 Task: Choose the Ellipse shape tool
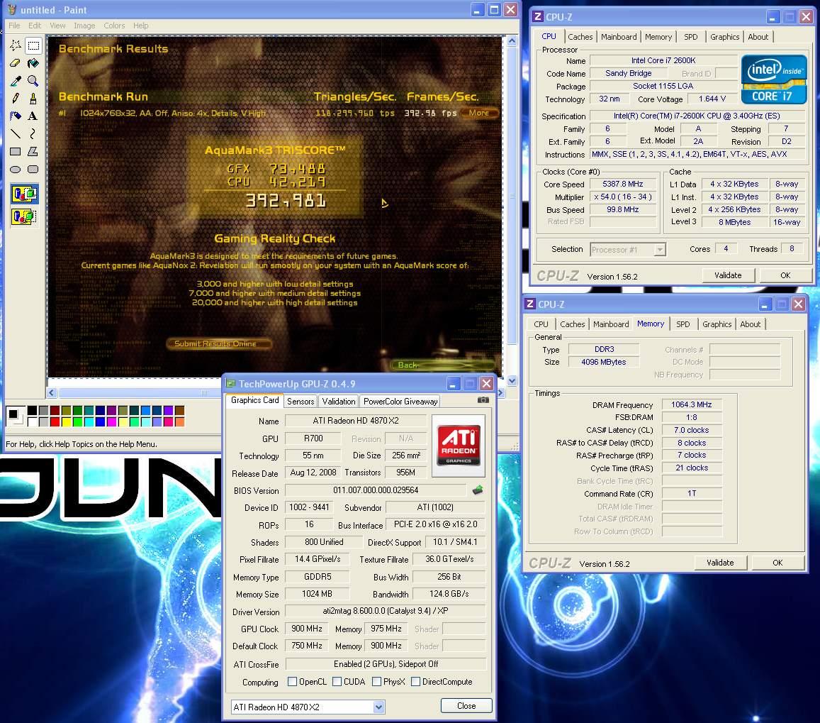[x=16, y=169]
